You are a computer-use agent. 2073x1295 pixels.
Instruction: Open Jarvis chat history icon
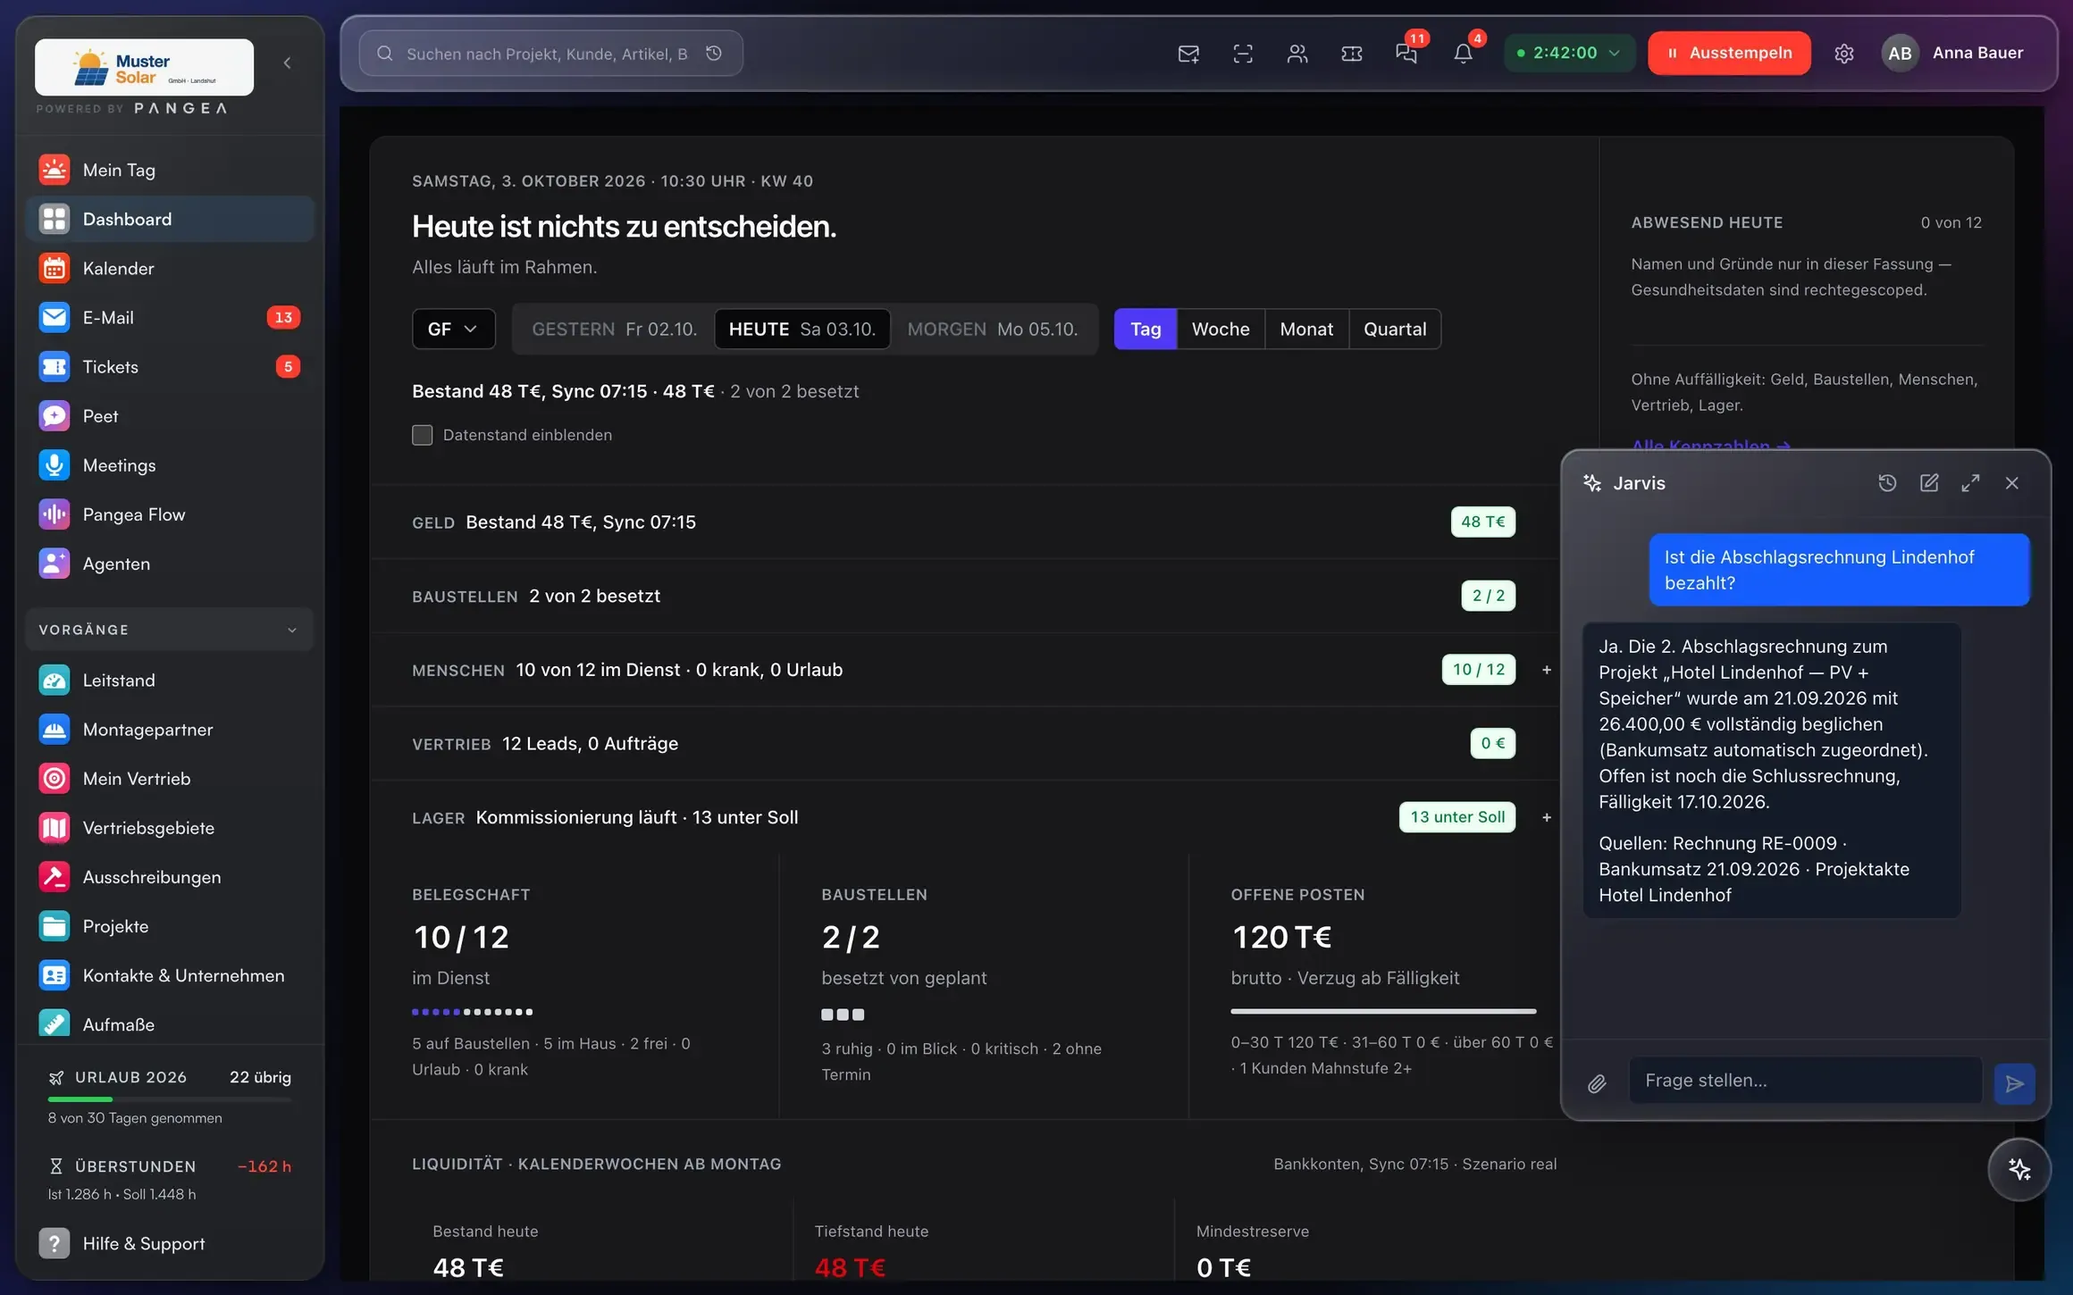[x=1887, y=483]
